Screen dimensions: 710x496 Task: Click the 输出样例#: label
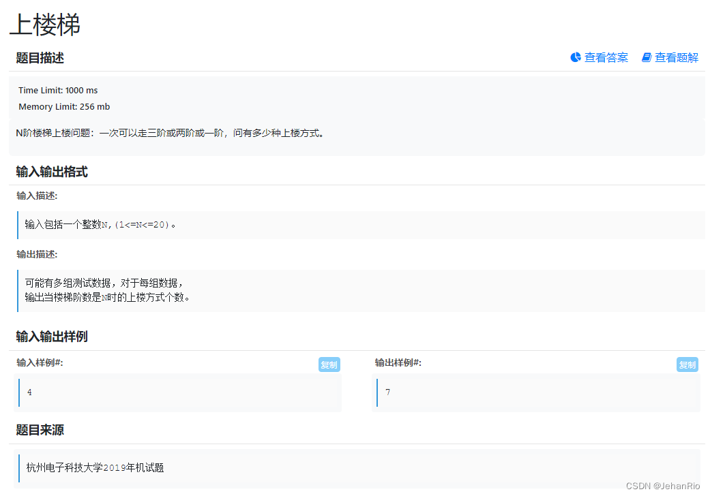pyautogui.click(x=398, y=362)
